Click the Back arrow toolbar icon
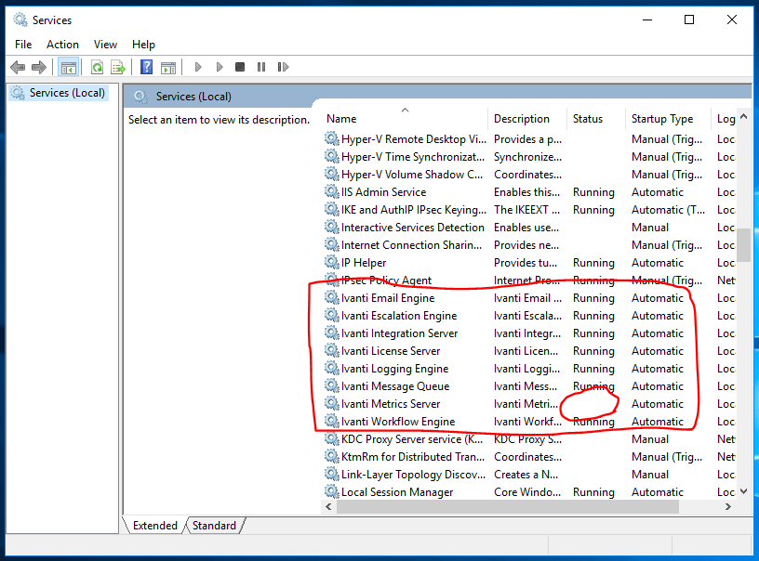This screenshot has height=561, width=759. pos(18,67)
